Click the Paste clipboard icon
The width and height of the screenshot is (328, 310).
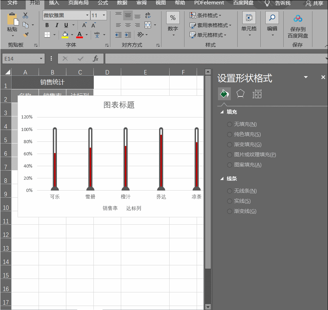coord(13,19)
